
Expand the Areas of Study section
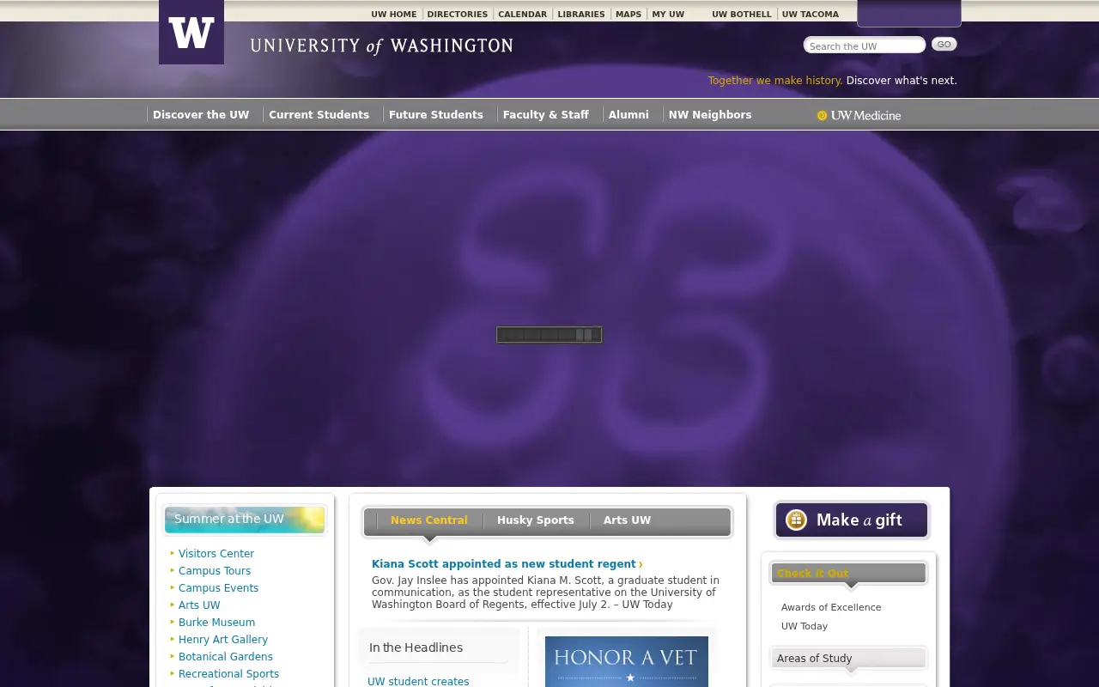click(x=848, y=659)
